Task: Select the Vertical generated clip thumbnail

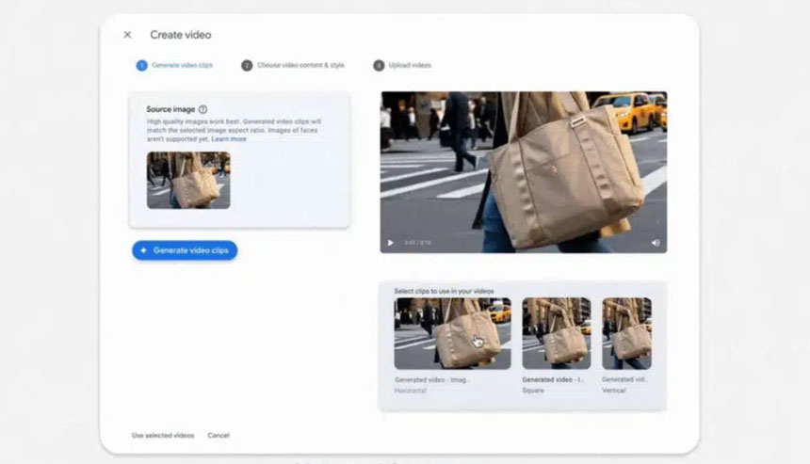Action: tap(626, 333)
